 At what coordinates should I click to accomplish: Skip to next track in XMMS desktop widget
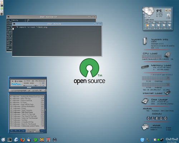coord(165,118)
